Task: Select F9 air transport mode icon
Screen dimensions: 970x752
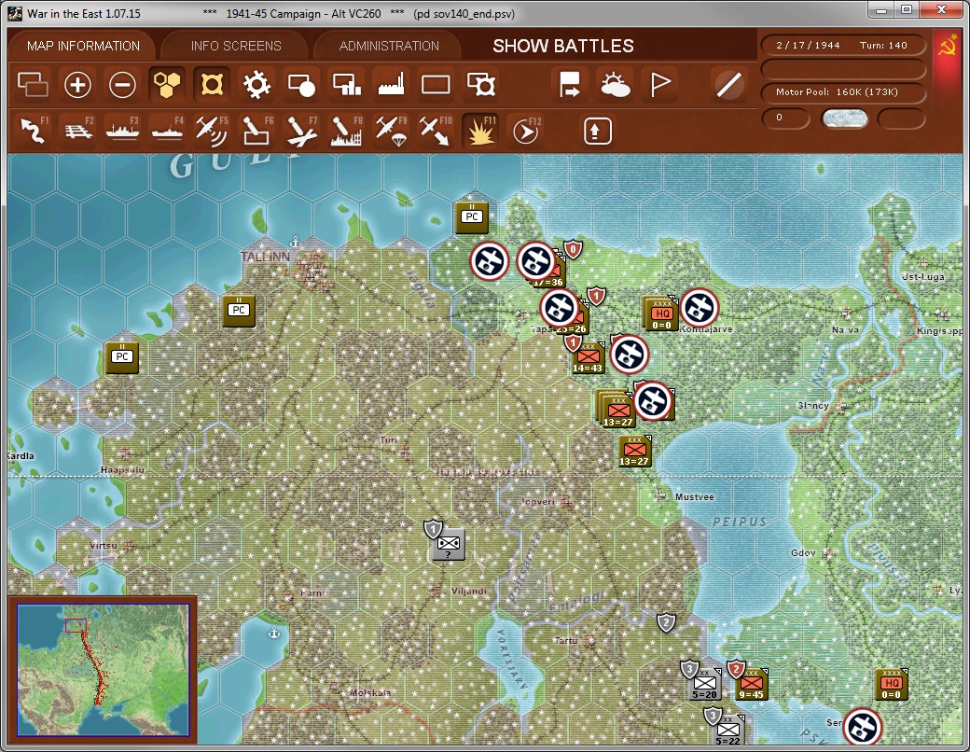Action: tap(391, 131)
